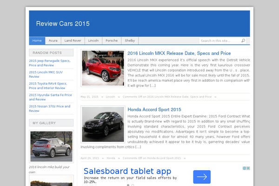This screenshot has width=279, height=186.
Task: Click the 'Lincoln' category under MKX post
Action: (110, 97)
